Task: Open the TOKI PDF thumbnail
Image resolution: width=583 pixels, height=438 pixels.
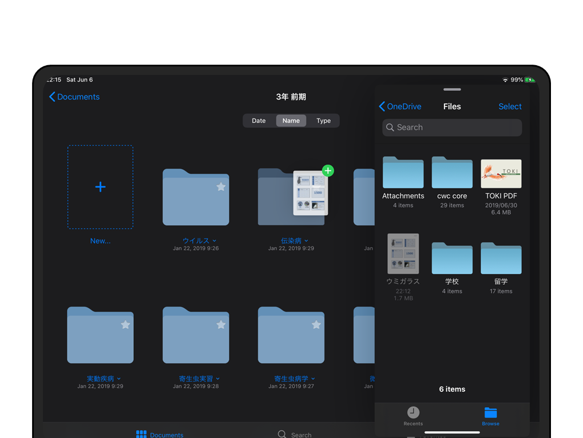Action: (x=501, y=174)
